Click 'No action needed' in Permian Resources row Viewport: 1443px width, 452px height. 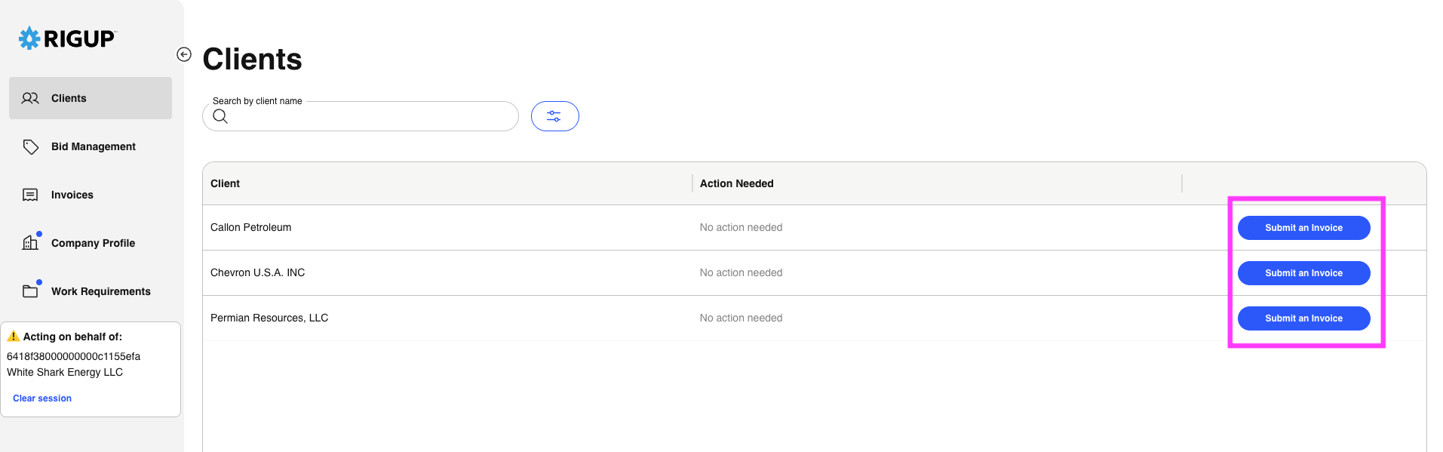coord(741,318)
